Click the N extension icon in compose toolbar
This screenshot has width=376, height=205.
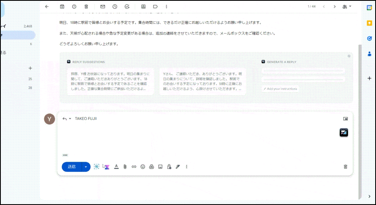96,167
